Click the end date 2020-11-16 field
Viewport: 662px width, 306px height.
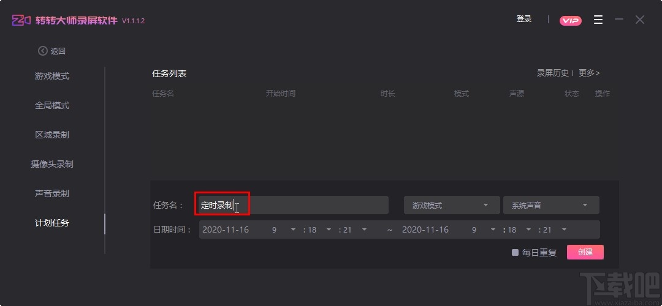tap(425, 229)
